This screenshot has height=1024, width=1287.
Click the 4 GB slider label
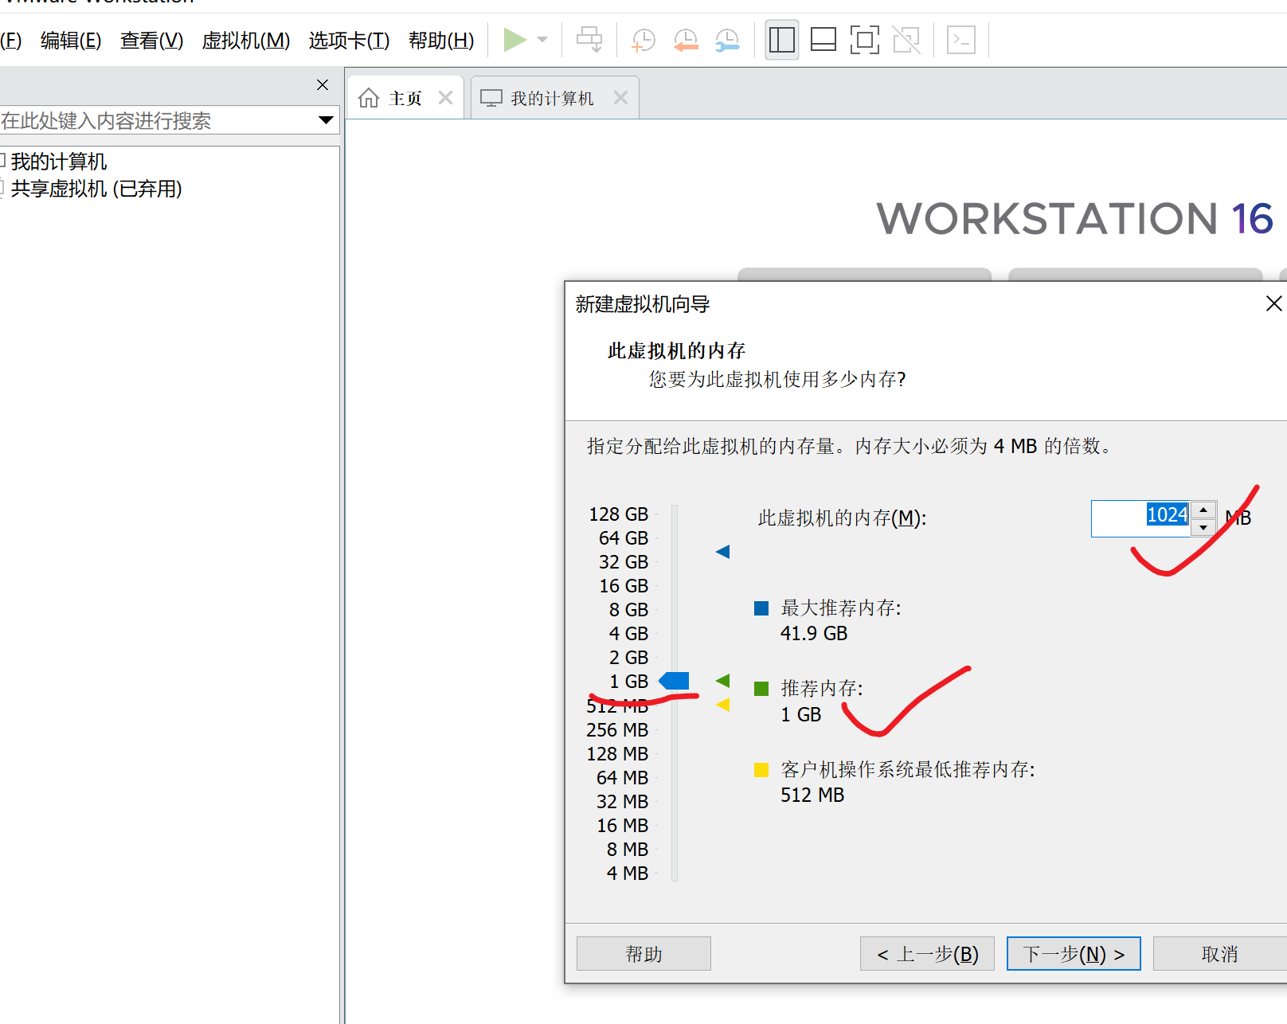click(x=628, y=634)
